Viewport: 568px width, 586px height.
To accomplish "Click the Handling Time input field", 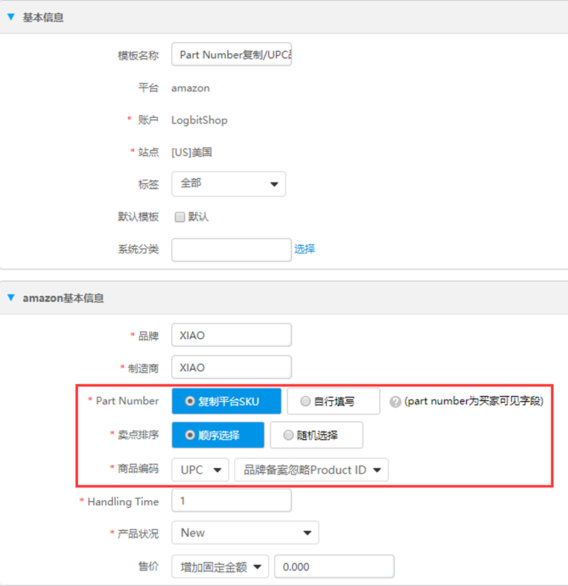I will pos(231,502).
